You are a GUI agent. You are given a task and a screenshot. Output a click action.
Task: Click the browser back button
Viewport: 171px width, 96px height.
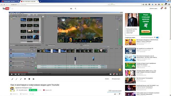(2, 5)
